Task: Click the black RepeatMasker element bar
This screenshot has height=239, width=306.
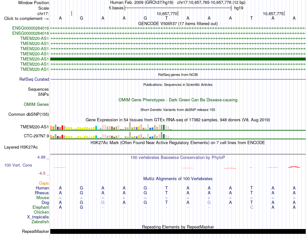Action: pyautogui.click(x=178, y=231)
